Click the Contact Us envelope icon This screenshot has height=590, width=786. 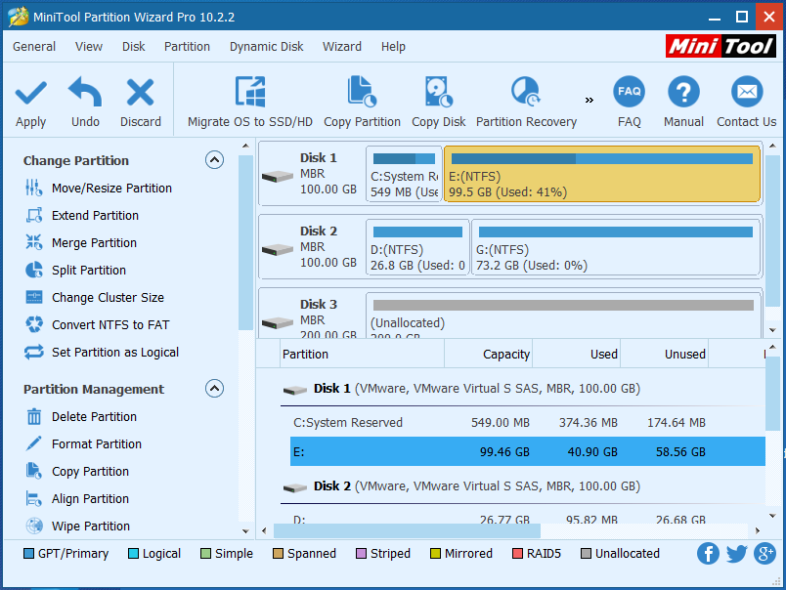[746, 92]
